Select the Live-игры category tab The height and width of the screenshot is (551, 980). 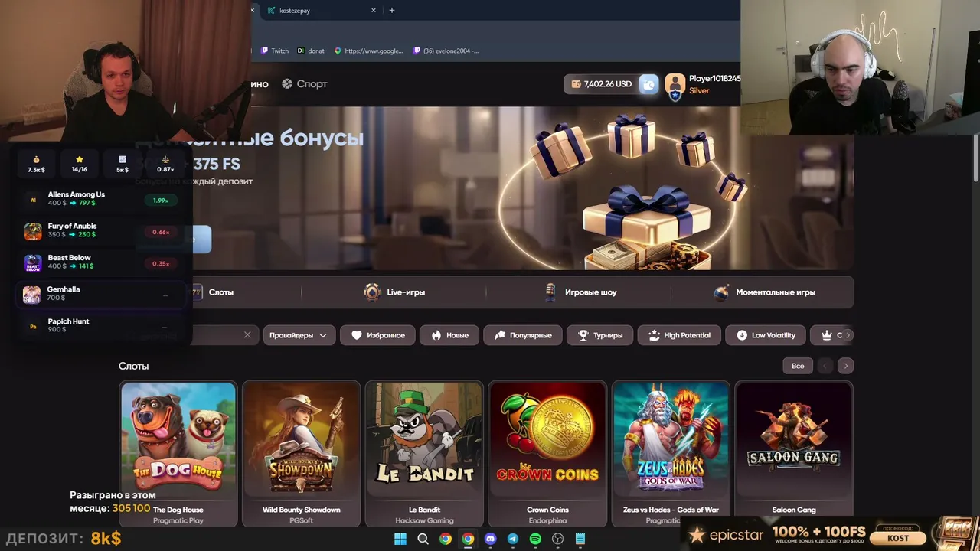pyautogui.click(x=394, y=292)
